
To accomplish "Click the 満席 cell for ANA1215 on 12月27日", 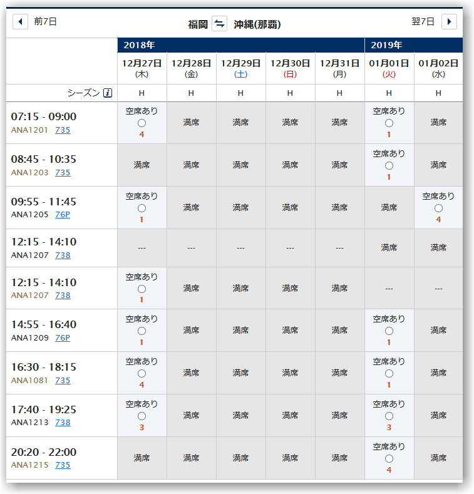I will pos(142,458).
